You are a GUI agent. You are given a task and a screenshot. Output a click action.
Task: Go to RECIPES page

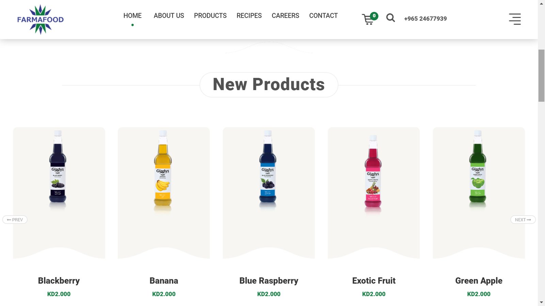249,16
